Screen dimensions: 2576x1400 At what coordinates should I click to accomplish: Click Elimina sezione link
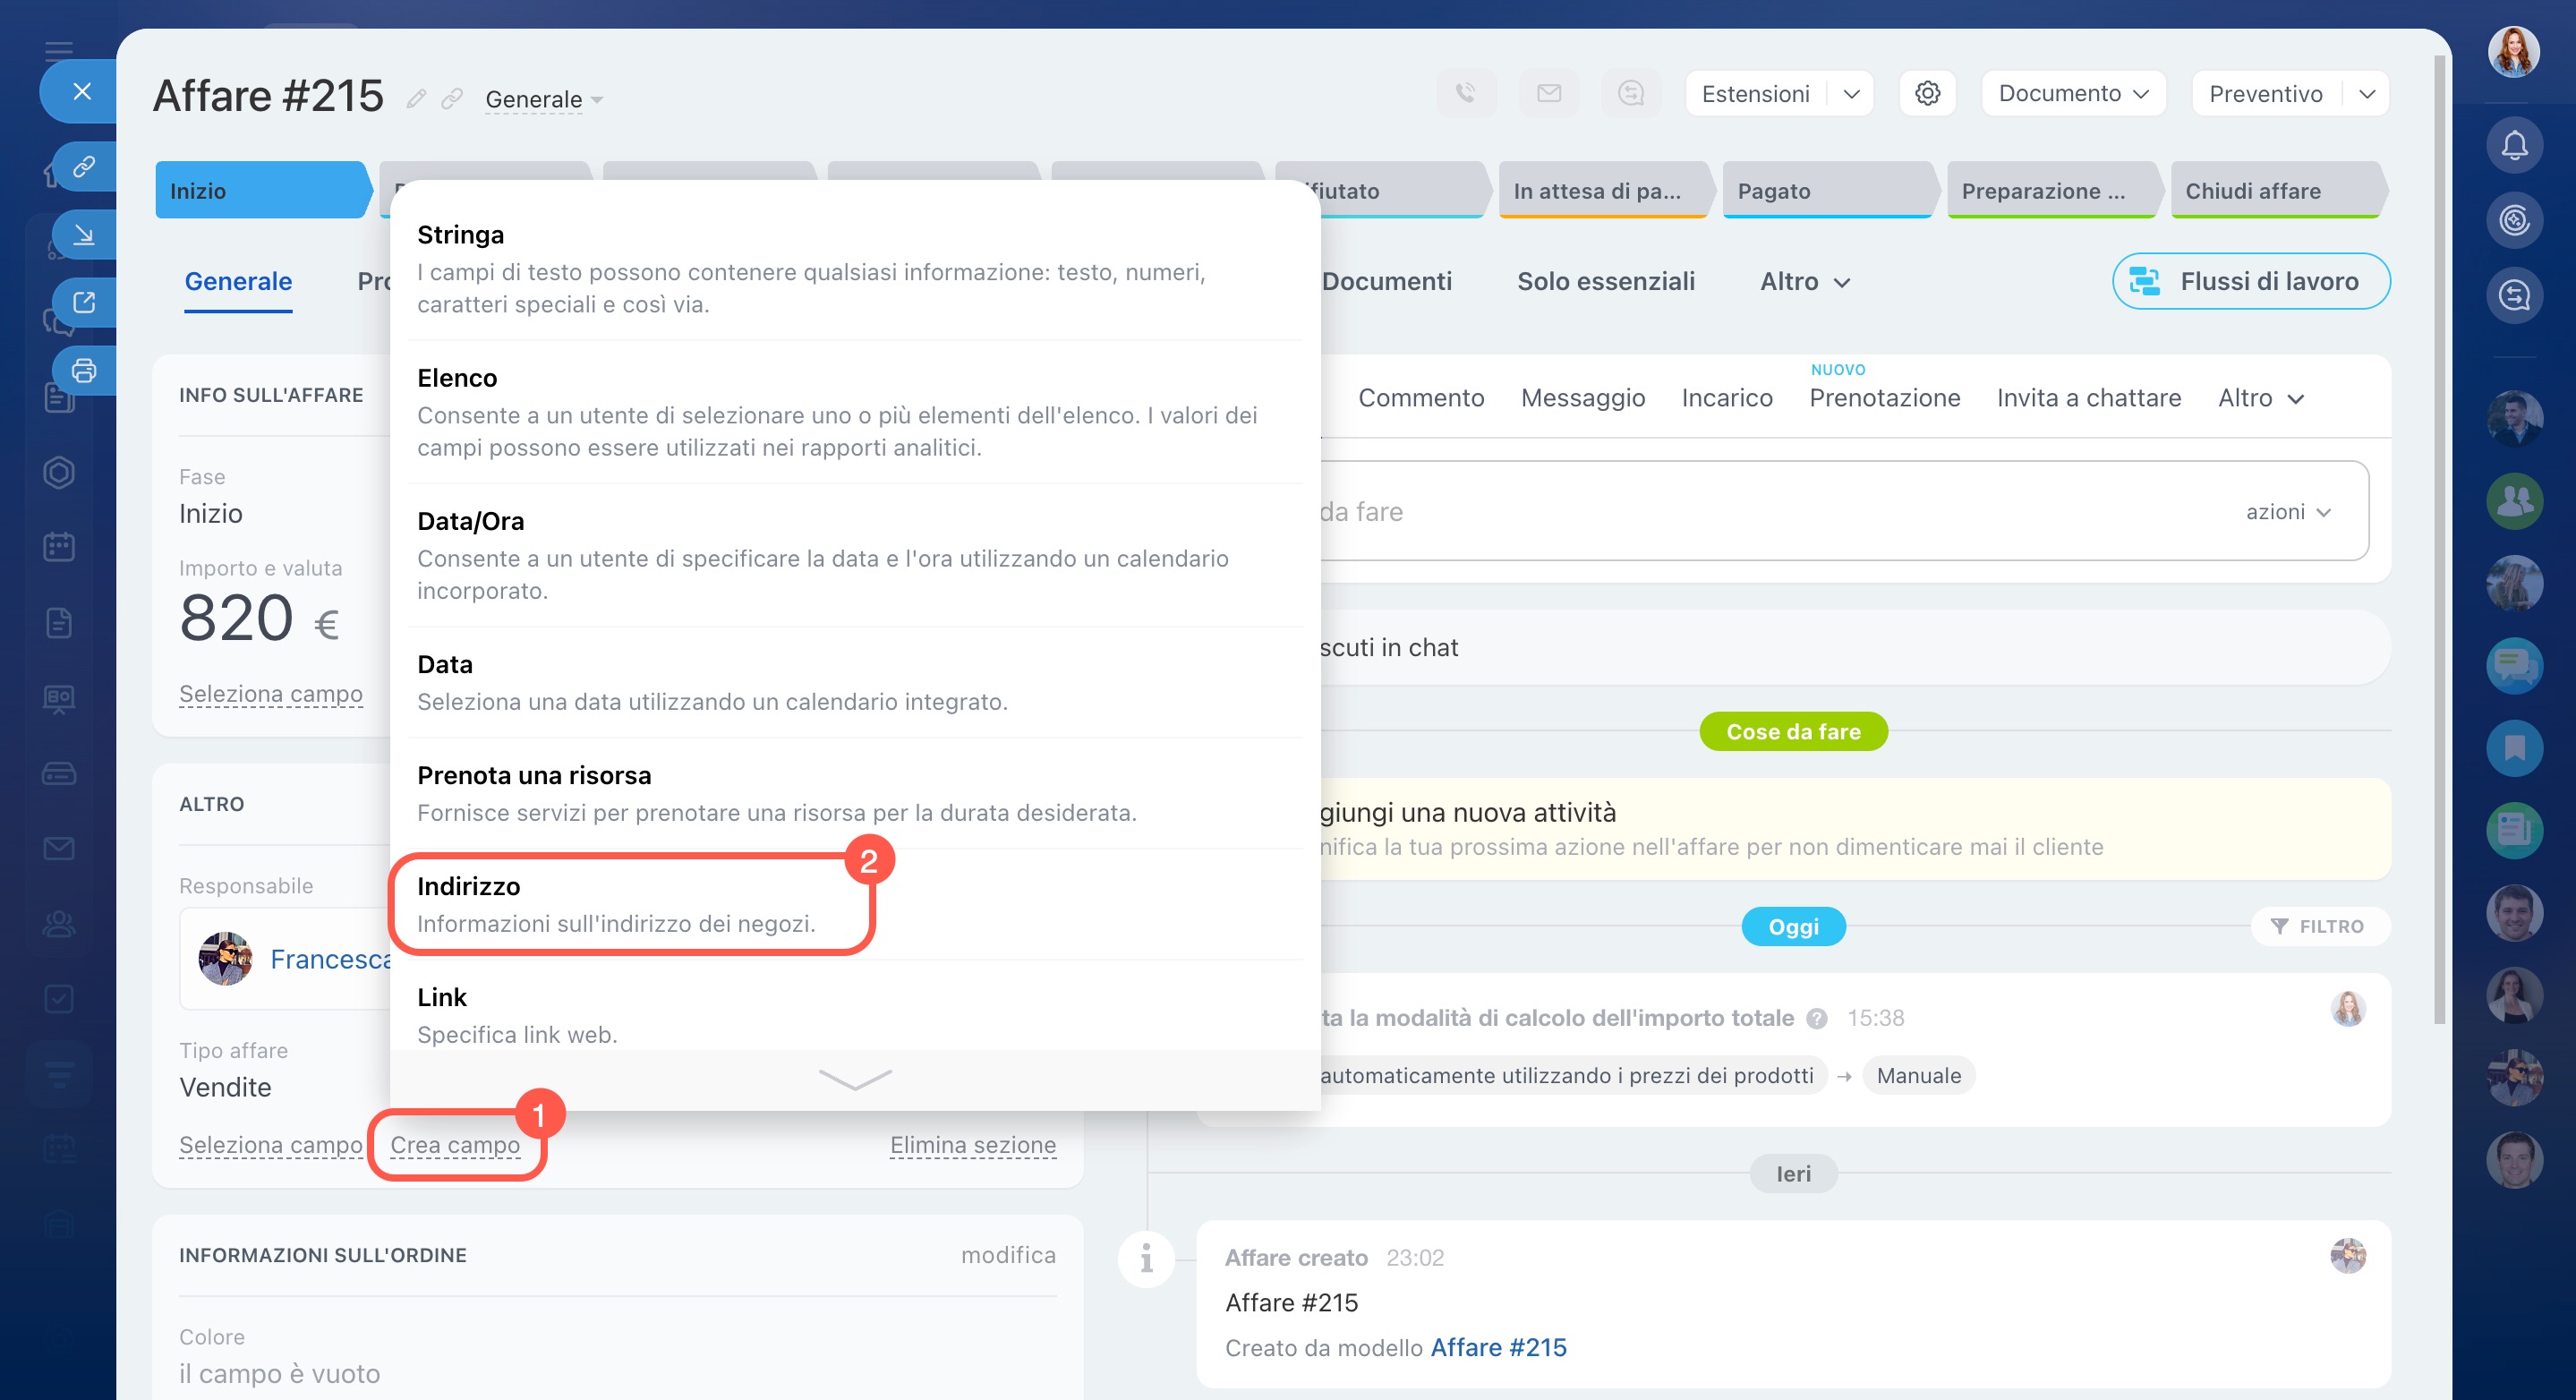pyautogui.click(x=972, y=1145)
